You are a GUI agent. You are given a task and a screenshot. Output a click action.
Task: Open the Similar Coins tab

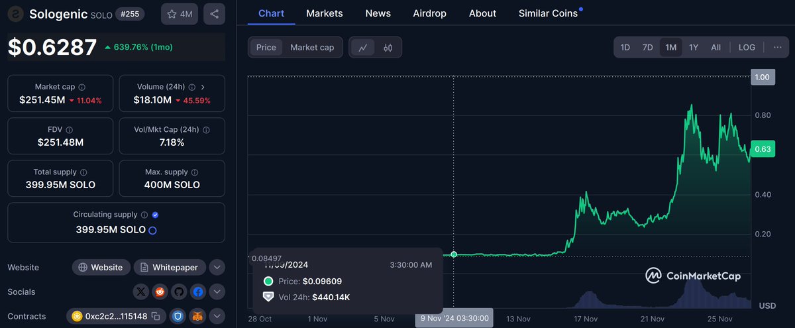pyautogui.click(x=550, y=13)
